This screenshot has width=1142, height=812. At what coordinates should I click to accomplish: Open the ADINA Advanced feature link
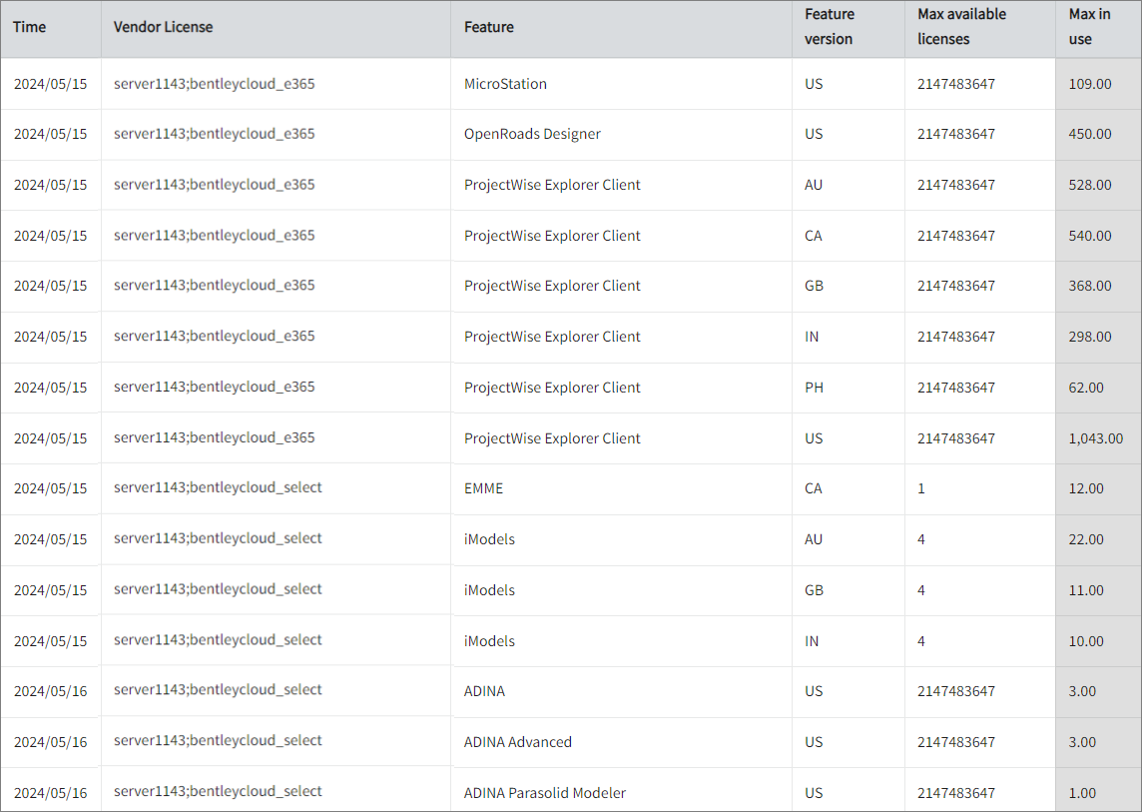pos(515,742)
